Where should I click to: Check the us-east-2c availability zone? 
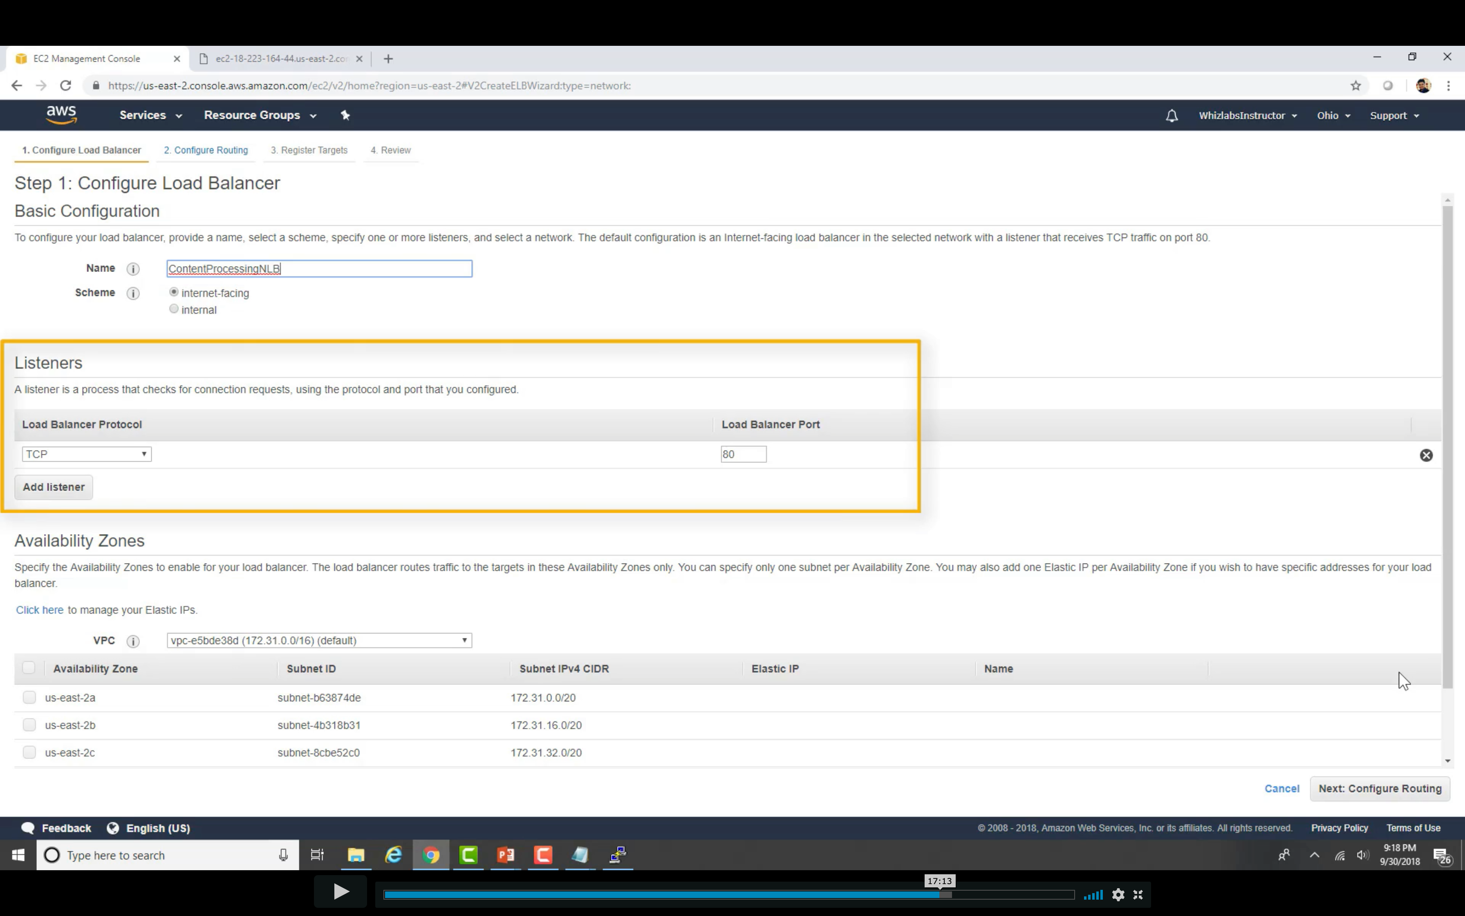[x=29, y=752]
